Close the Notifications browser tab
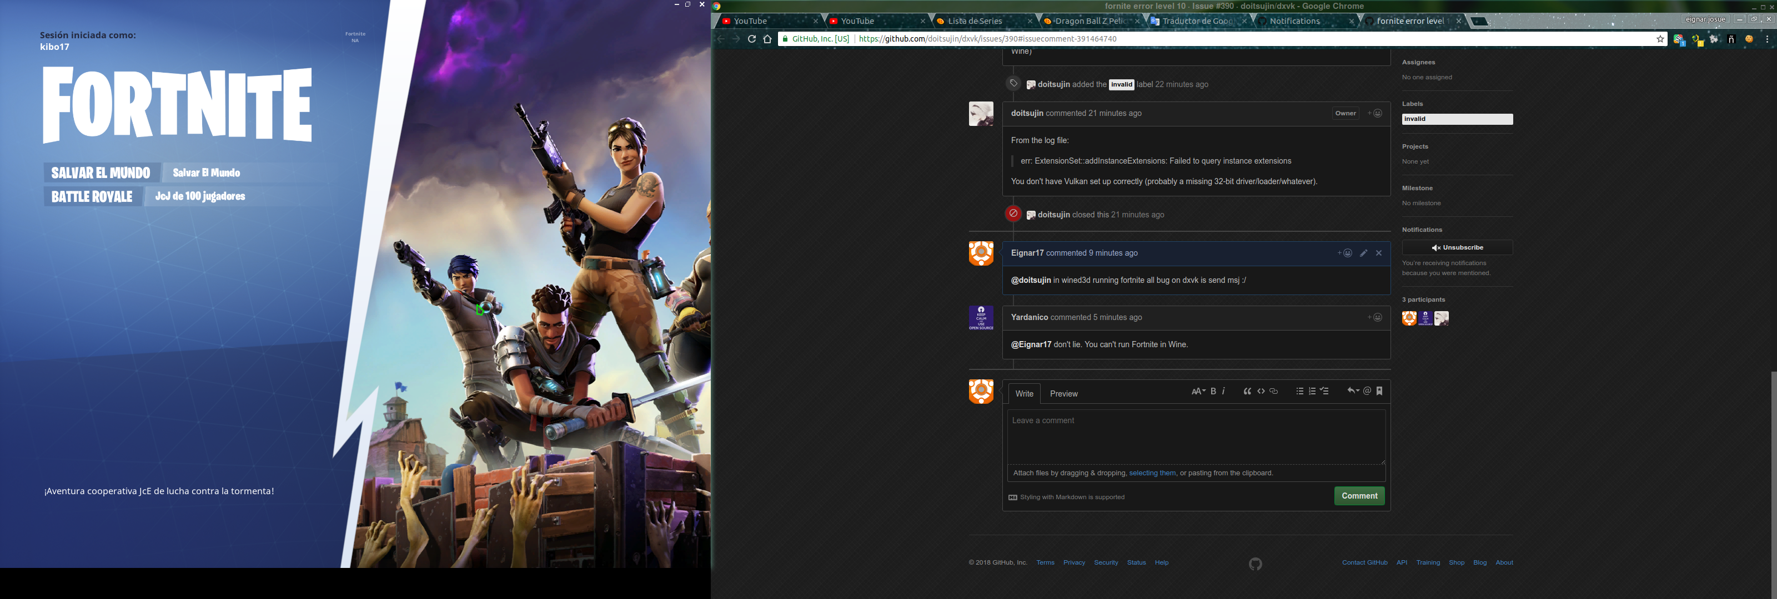 [x=1352, y=22]
